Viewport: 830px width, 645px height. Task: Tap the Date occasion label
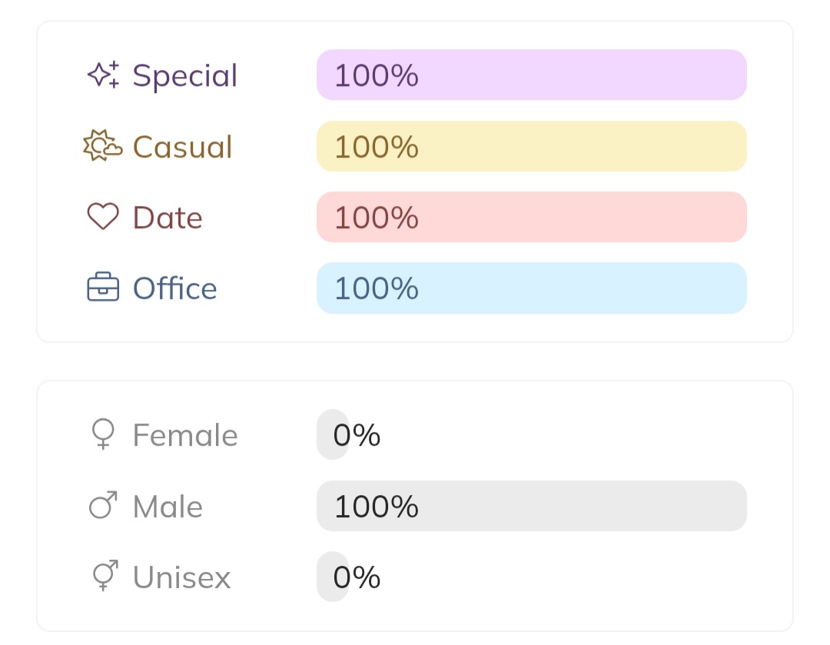click(168, 218)
